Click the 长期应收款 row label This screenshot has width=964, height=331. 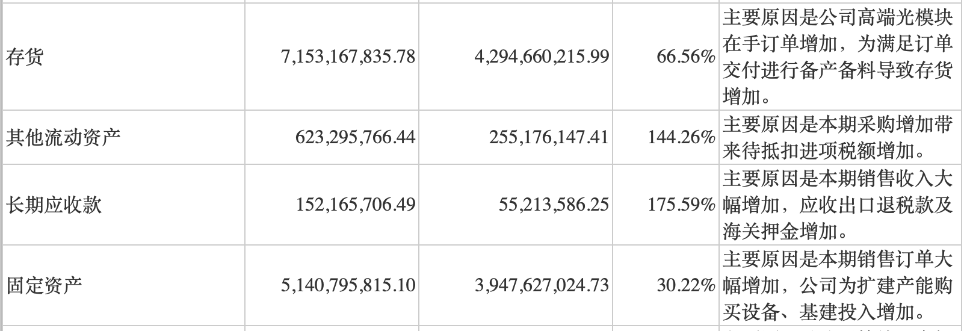[54, 205]
